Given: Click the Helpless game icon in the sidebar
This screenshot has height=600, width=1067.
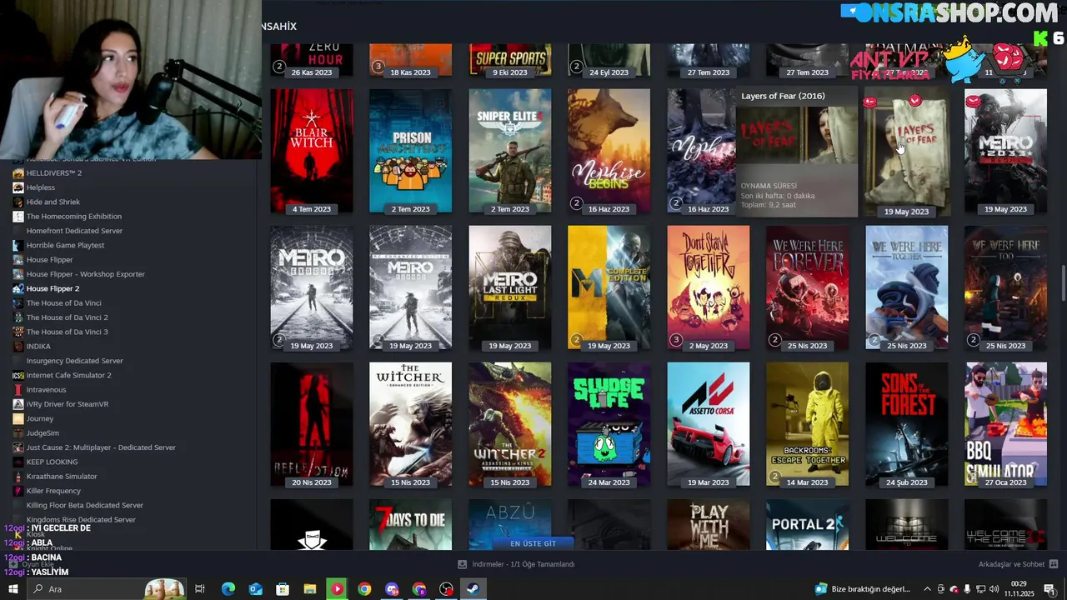Looking at the screenshot, I should coord(18,187).
